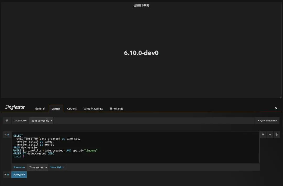Close the Singlestat panel editor

pos(276,108)
